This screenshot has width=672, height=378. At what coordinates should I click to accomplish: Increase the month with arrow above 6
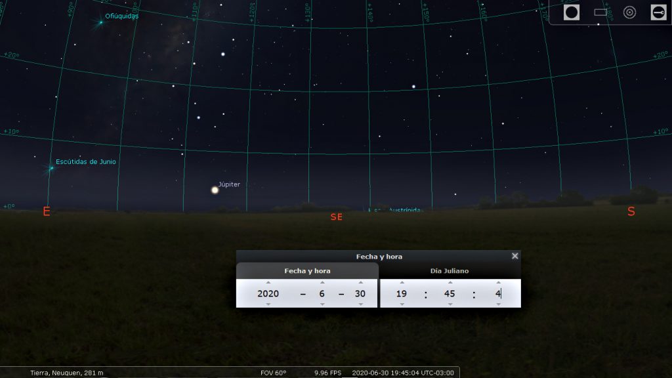click(322, 282)
